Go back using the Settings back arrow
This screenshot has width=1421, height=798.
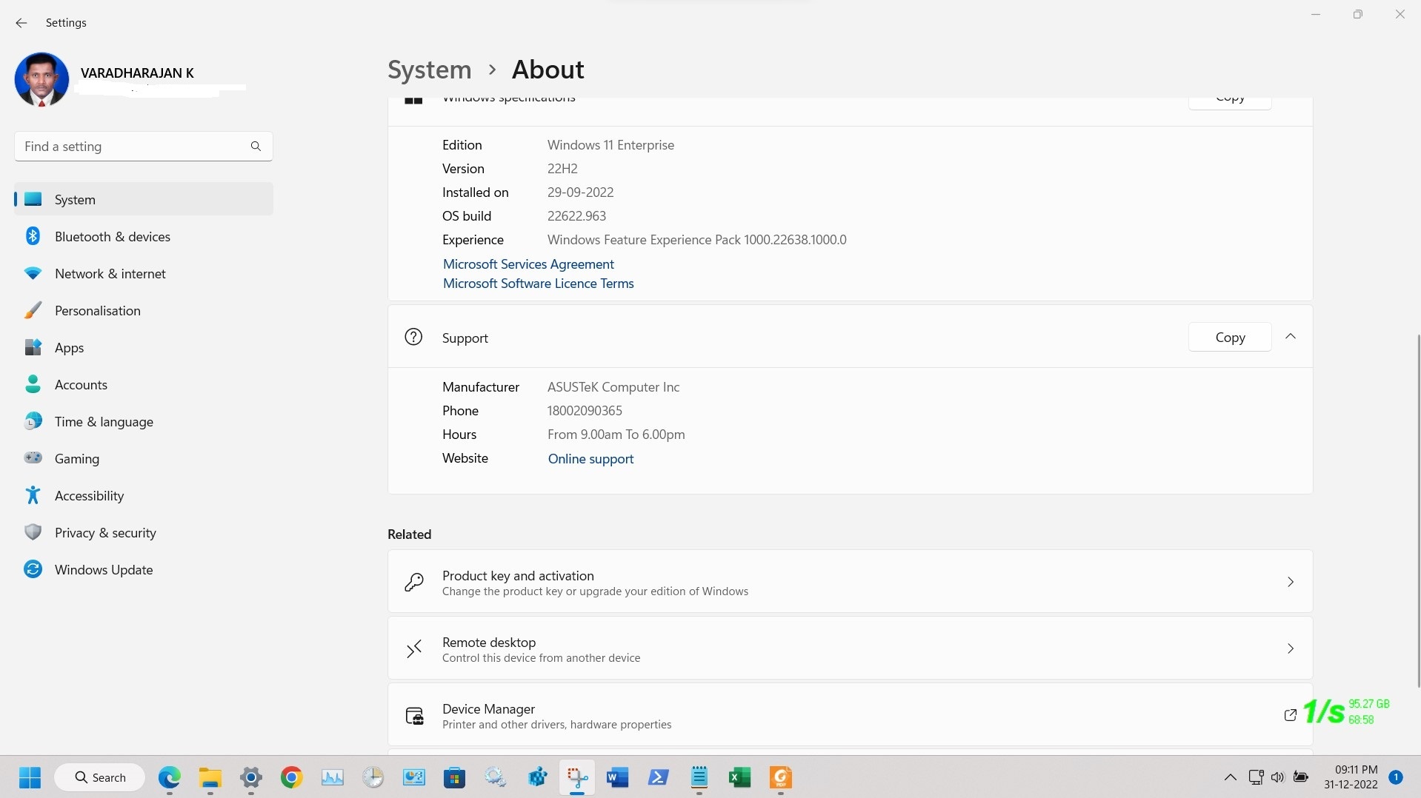[21, 23]
